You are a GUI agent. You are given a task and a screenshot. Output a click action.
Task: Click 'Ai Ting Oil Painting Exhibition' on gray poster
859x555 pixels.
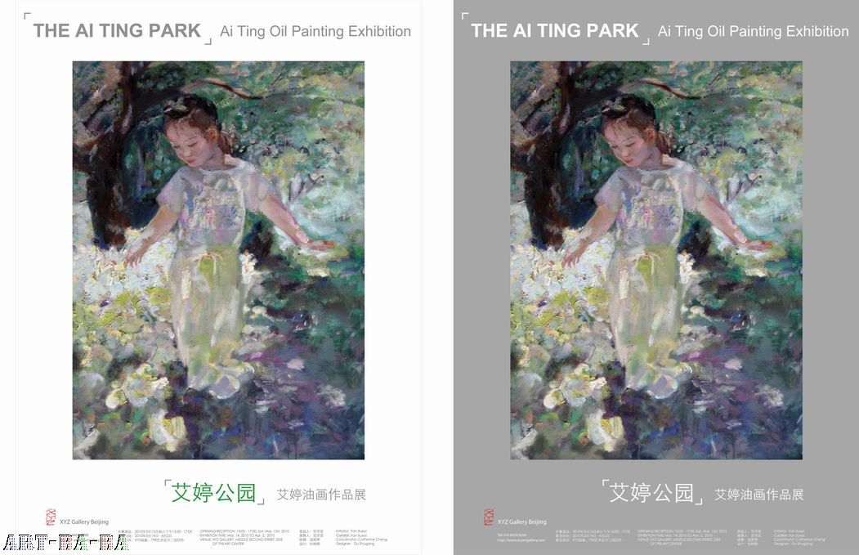coord(754,31)
